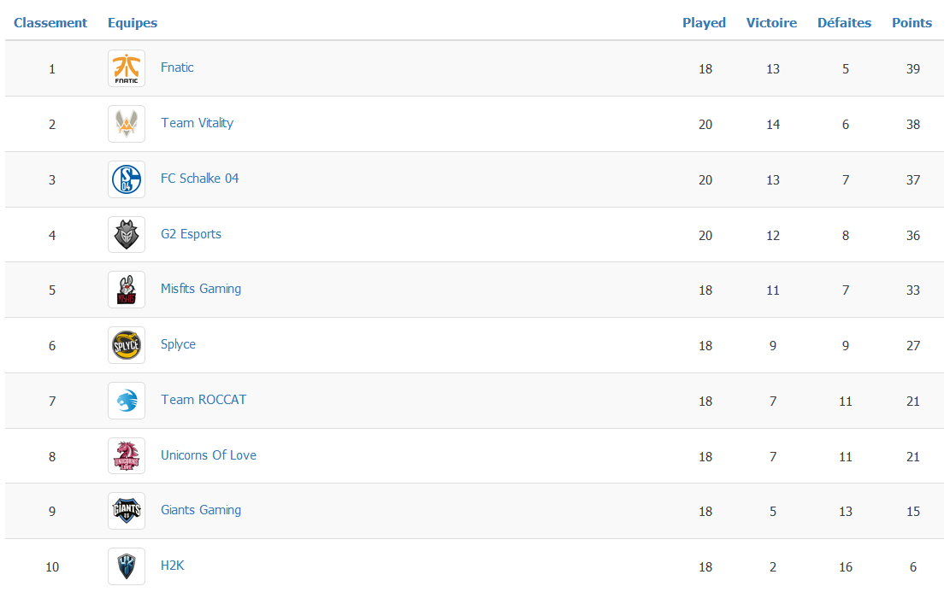Open the Misfits Gaming rabbit logo
Viewport: 950px width, 598px height.
click(127, 290)
